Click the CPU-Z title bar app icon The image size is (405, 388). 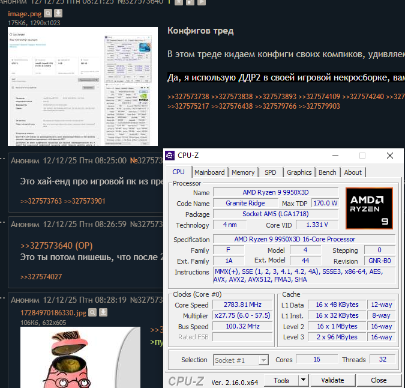tap(170, 156)
